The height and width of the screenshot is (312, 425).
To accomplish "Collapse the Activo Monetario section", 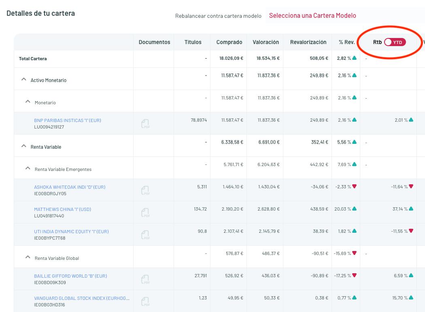I will [x=24, y=80].
